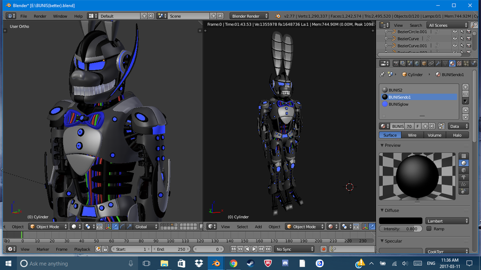Toggle fake user F button for material
This screenshot has width=481, height=270.
418,126
